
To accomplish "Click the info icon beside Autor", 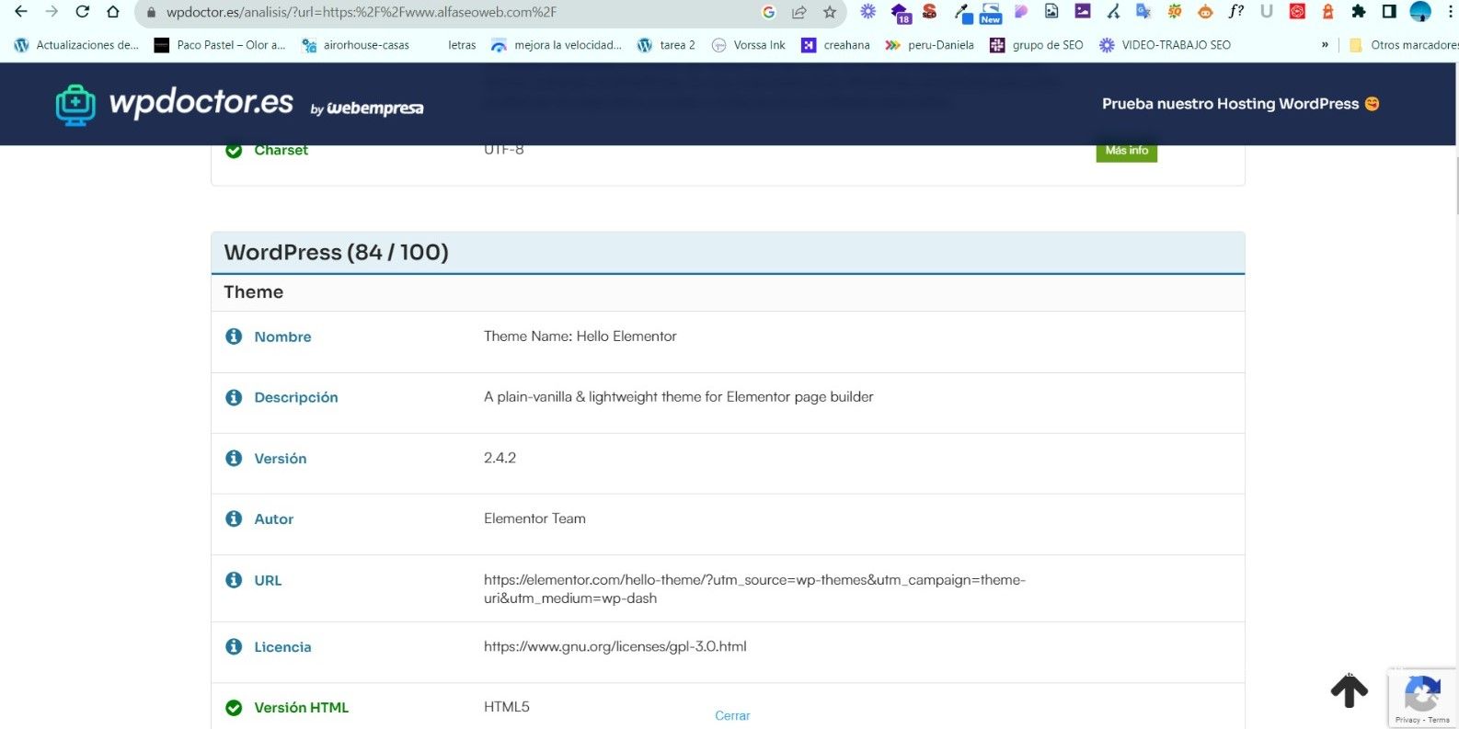I will click(234, 518).
